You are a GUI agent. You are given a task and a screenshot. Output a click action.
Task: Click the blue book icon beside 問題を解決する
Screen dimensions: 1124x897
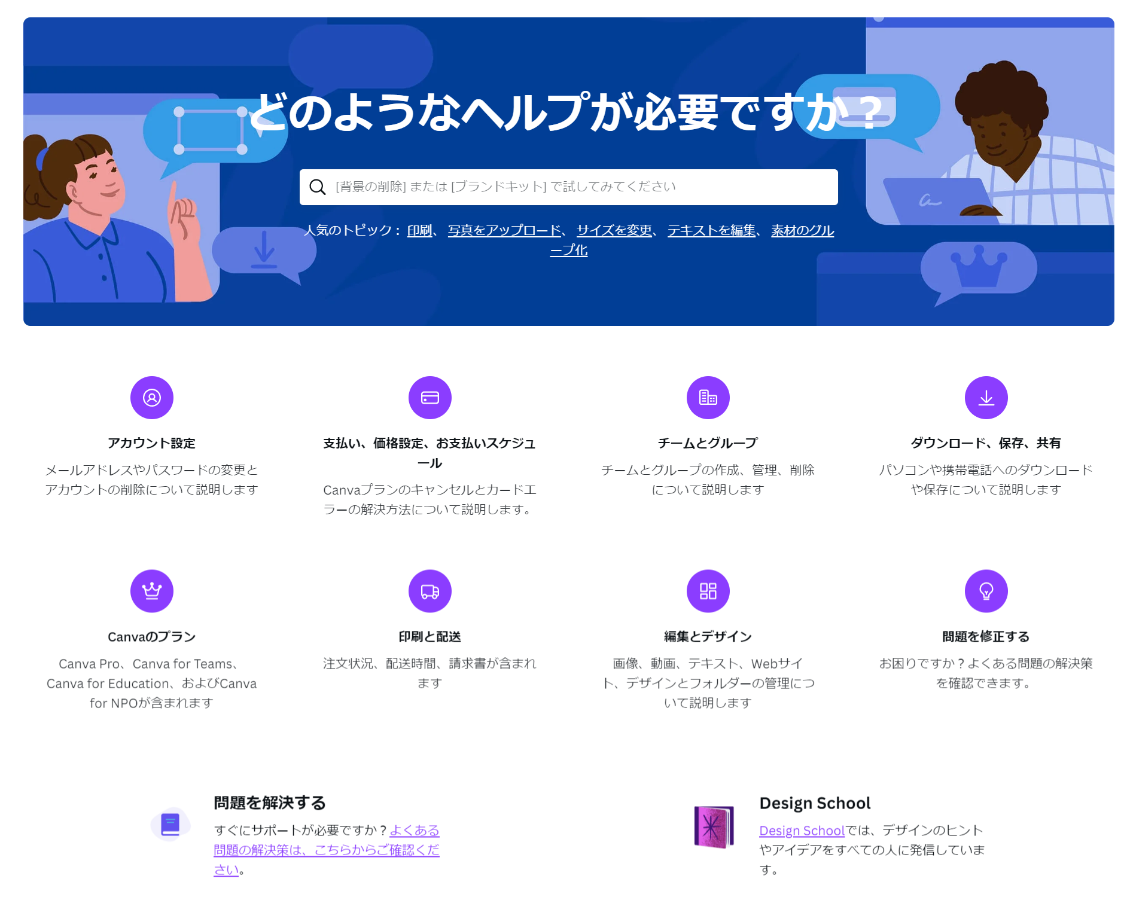(x=170, y=825)
